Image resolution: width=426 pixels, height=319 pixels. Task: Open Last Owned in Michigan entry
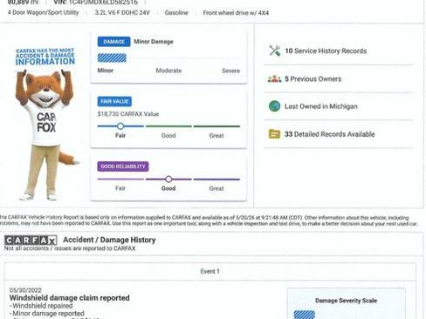coord(321,106)
